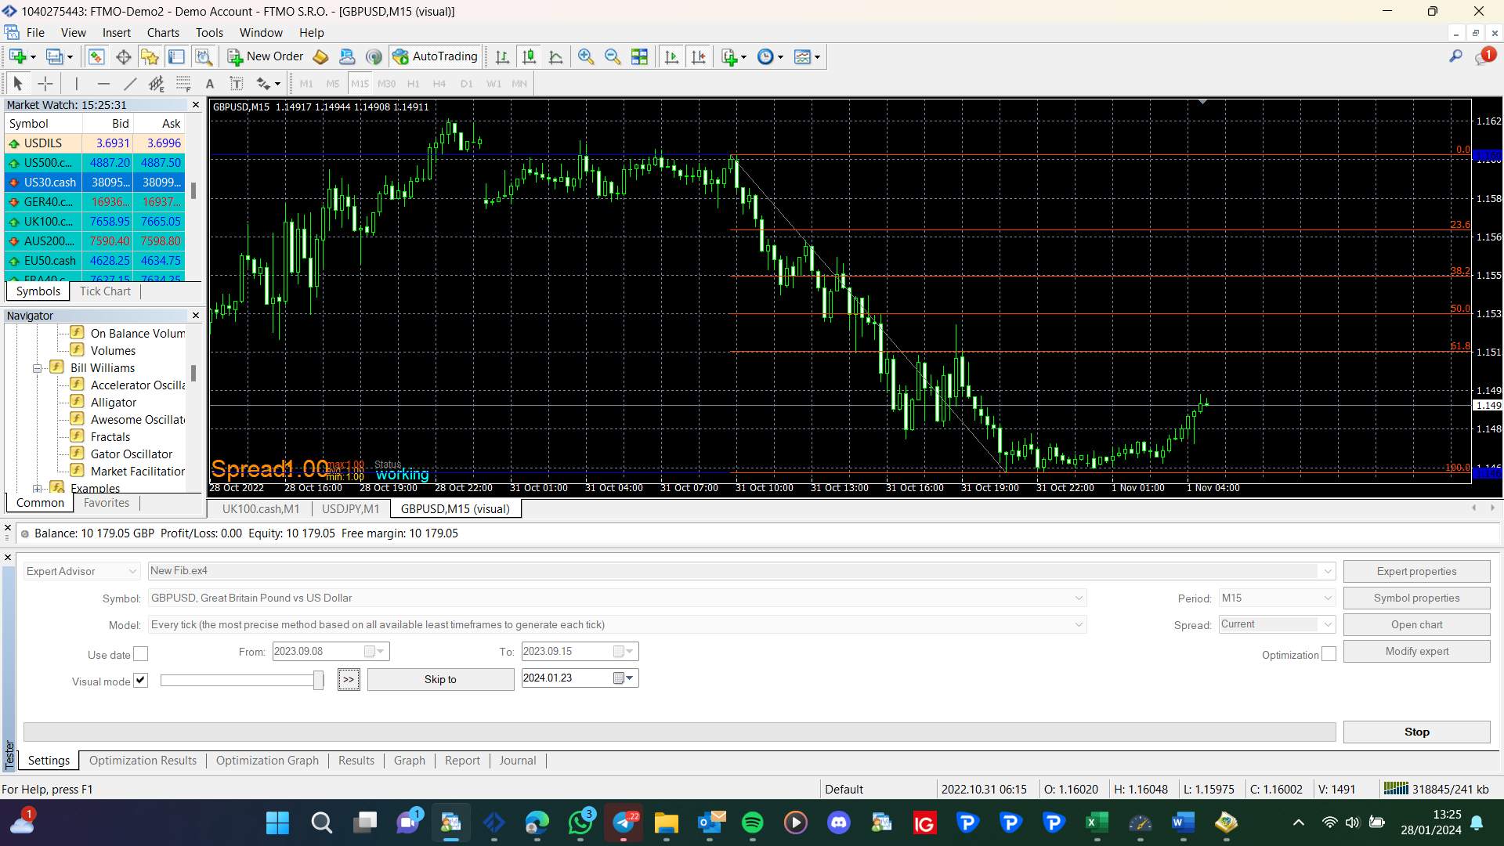
Task: Tile windows with the grid icon
Action: tap(640, 56)
